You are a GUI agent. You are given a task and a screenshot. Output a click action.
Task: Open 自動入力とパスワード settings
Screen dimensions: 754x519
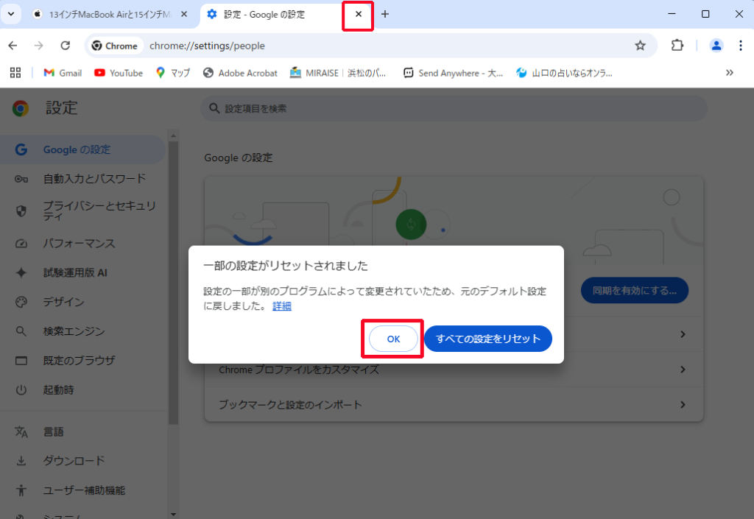click(82, 179)
